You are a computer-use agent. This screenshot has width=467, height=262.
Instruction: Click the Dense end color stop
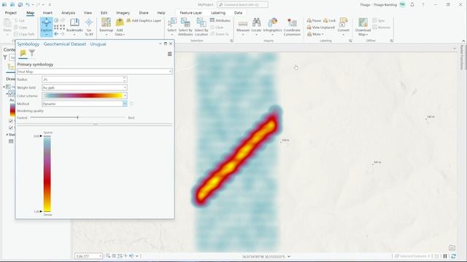41,212
